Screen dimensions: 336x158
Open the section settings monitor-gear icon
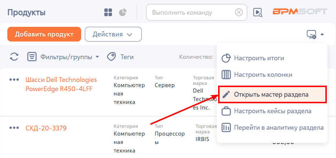(311, 35)
